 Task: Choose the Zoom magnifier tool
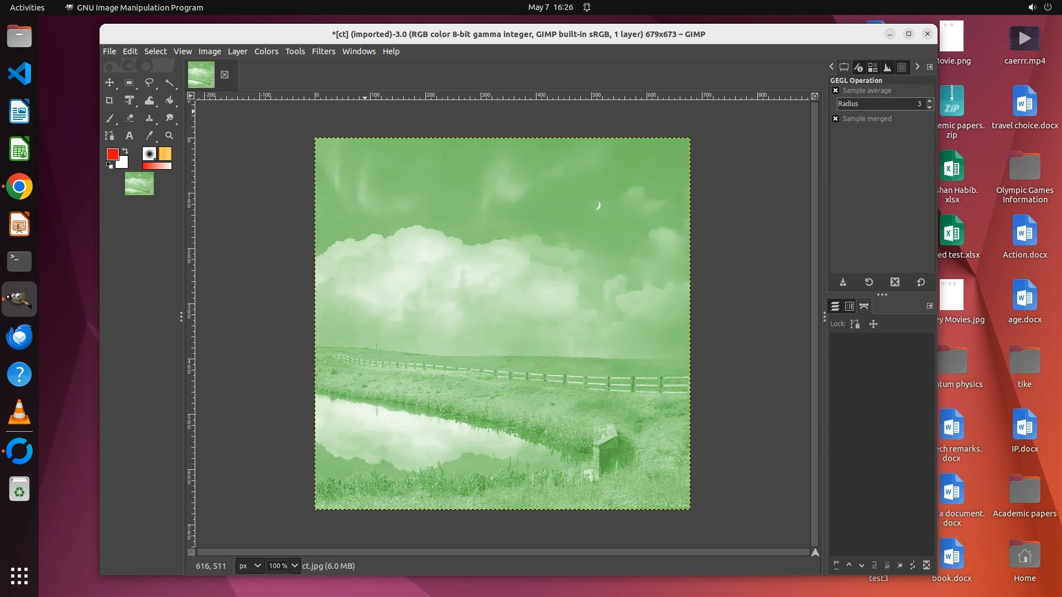pyautogui.click(x=169, y=136)
